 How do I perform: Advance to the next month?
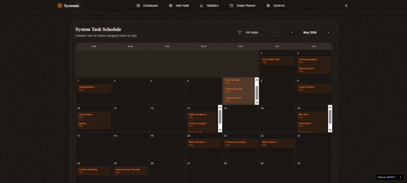tap(328, 32)
